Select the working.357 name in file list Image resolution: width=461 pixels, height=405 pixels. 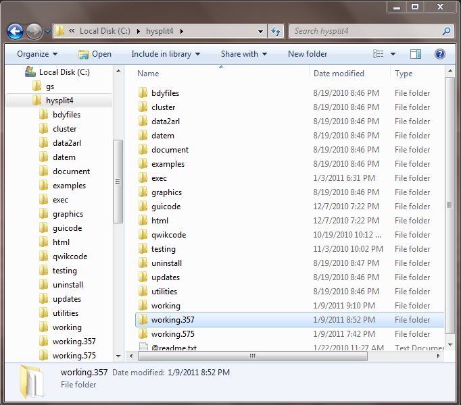click(x=173, y=320)
